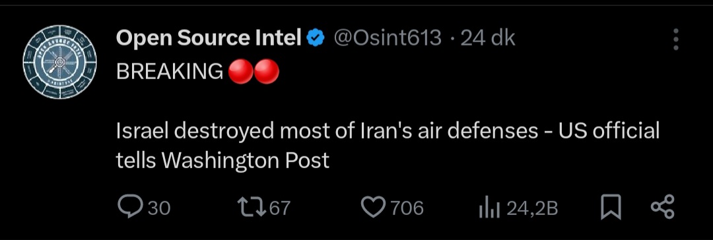Click the share icon
Viewport: 713px width, 240px height.
(663, 207)
